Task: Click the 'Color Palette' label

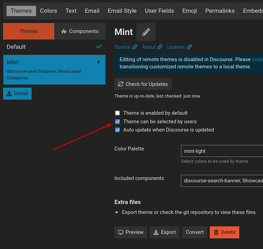Action: click(x=129, y=149)
